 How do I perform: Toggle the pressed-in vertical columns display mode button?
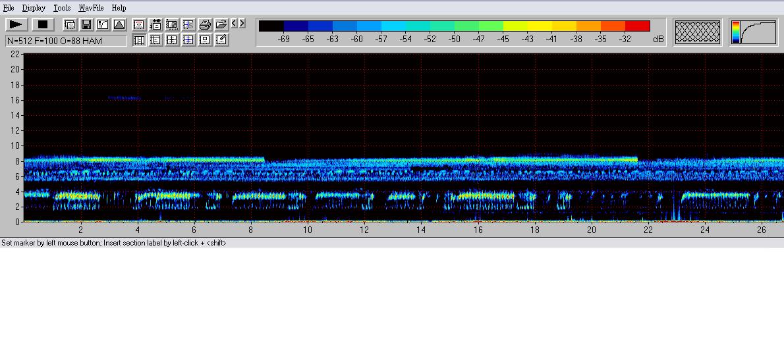(x=139, y=39)
